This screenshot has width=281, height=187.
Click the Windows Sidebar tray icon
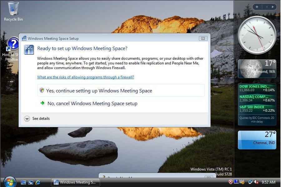point(236,182)
